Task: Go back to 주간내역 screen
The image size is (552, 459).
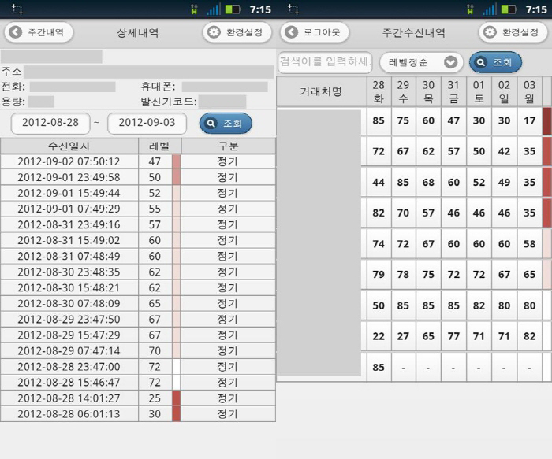Action: point(39,32)
